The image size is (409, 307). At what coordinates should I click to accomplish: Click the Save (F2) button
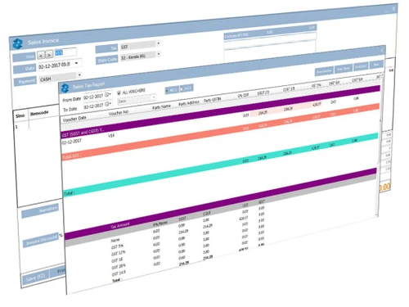tap(35, 278)
